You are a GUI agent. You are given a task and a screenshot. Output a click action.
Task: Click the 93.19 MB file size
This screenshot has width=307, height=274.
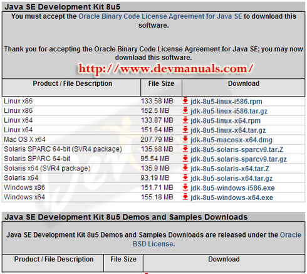155,178
